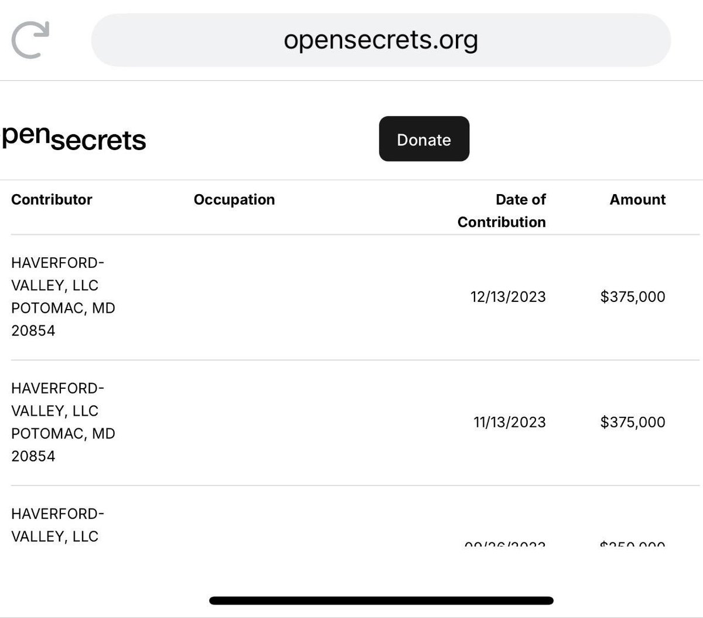
Task: Tap Potomac, MD 20854 address in second row
Action: [63, 444]
